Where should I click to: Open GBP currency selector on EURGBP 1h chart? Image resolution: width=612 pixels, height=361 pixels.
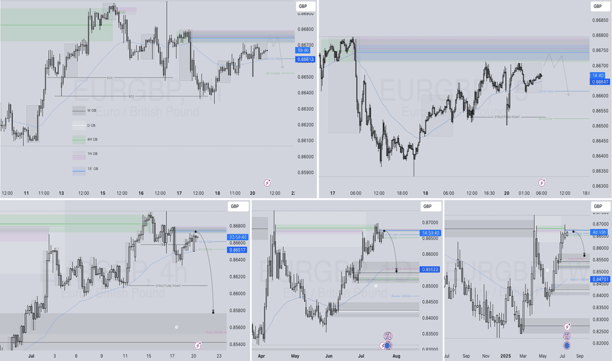point(305,7)
